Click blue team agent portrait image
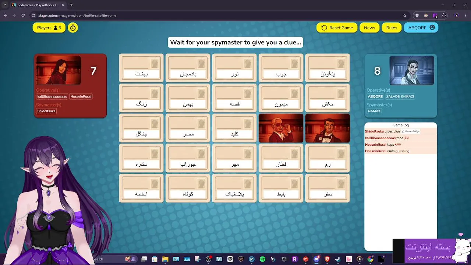This screenshot has height=265, width=471. 412,70
